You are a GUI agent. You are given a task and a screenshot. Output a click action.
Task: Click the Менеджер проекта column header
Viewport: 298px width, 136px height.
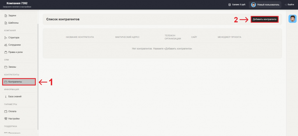[229, 37]
